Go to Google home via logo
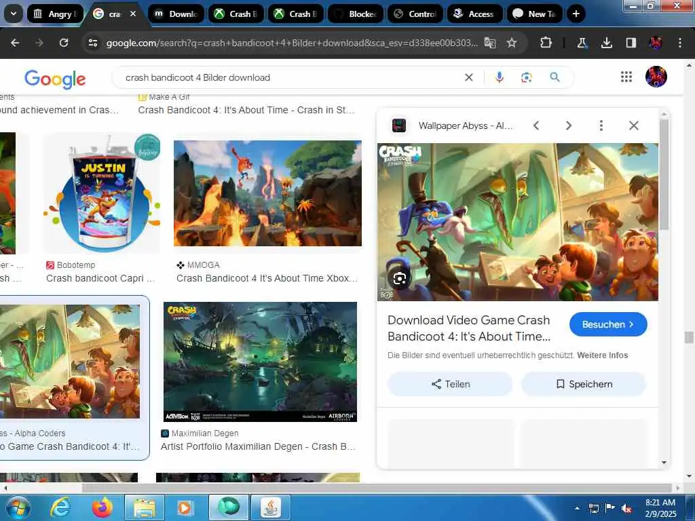 pos(55,79)
